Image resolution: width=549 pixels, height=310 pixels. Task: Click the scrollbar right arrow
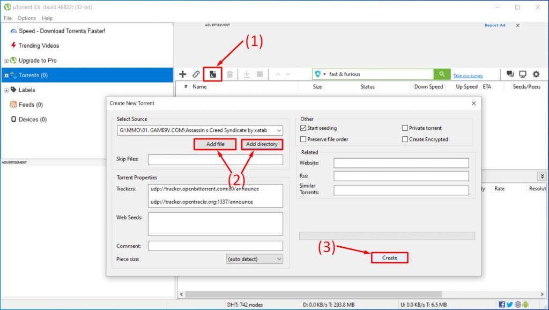tap(542, 294)
